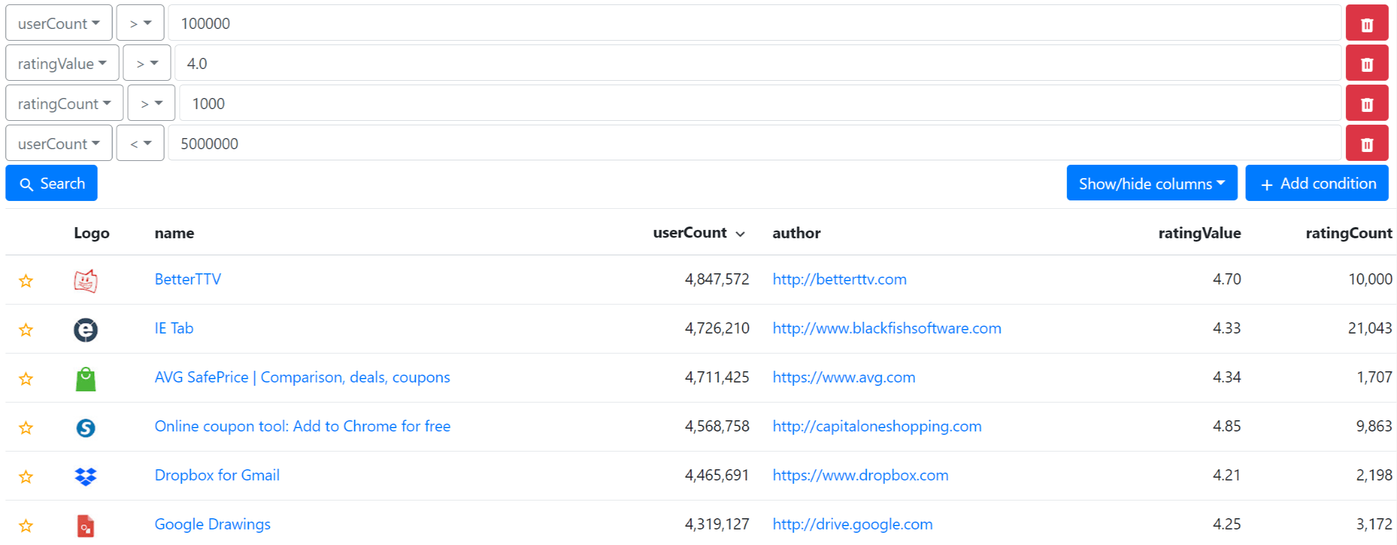Favorite IE Tab with the star
The height and width of the screenshot is (545, 1397).
tap(26, 329)
